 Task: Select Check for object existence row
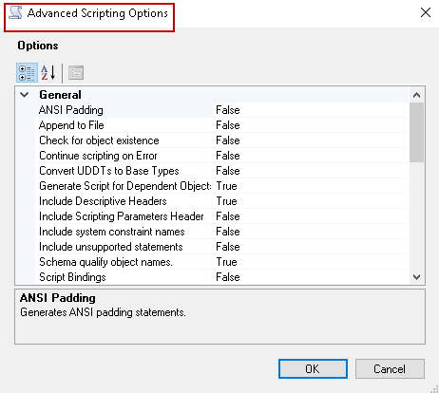pos(221,140)
